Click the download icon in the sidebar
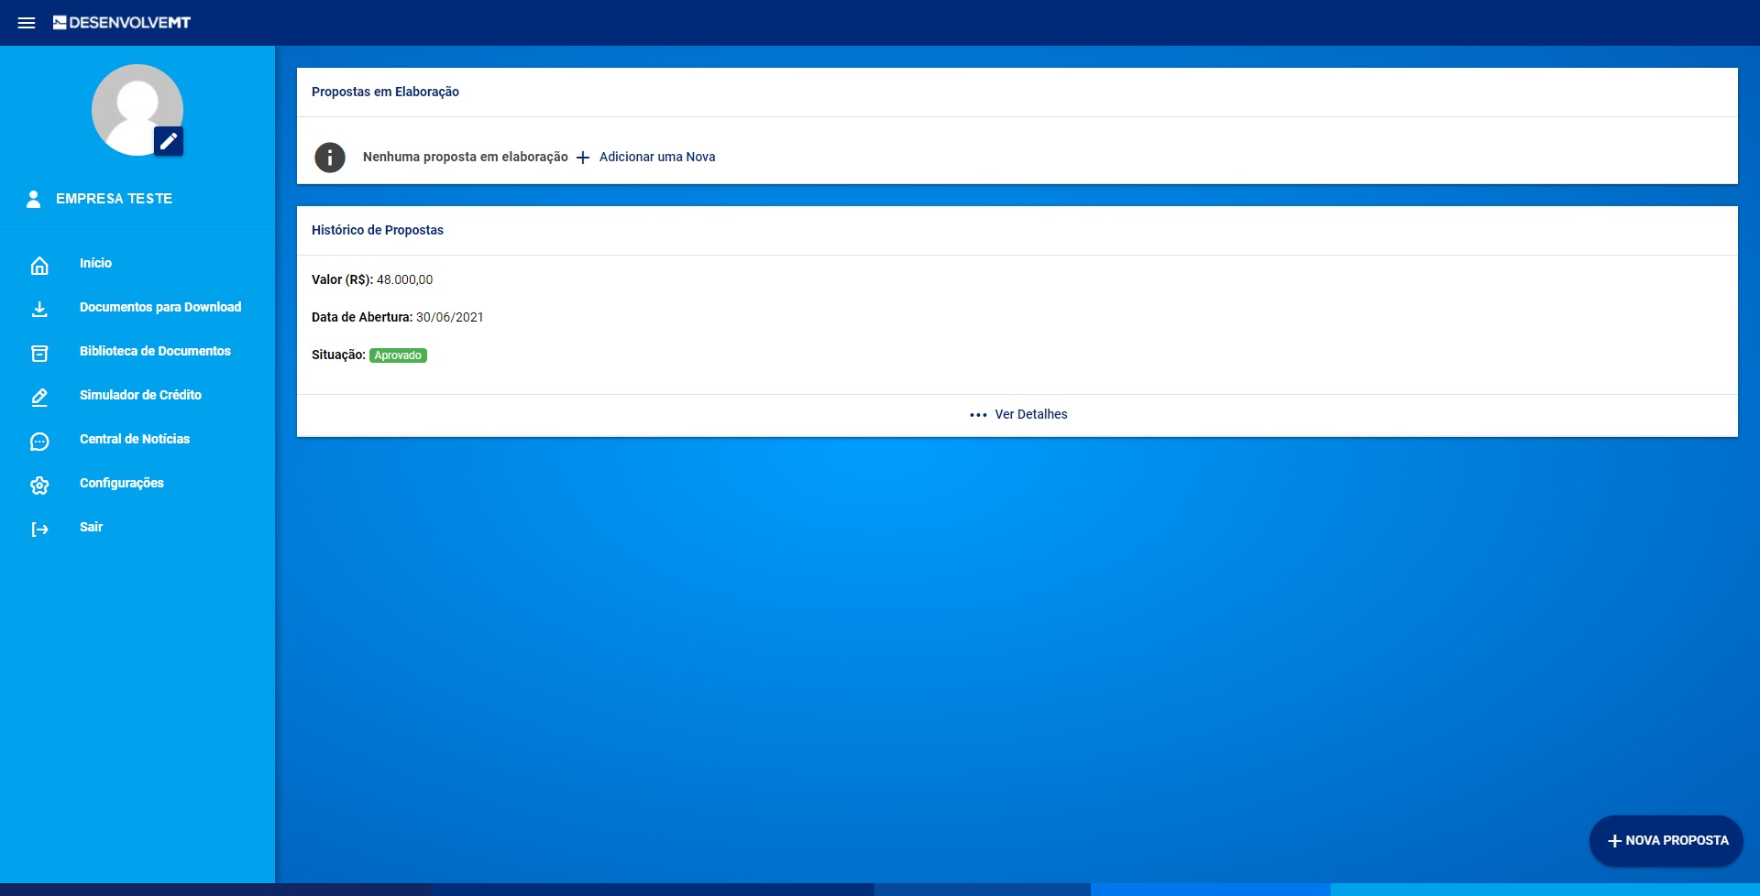Viewport: 1760px width, 896px height. [39, 309]
